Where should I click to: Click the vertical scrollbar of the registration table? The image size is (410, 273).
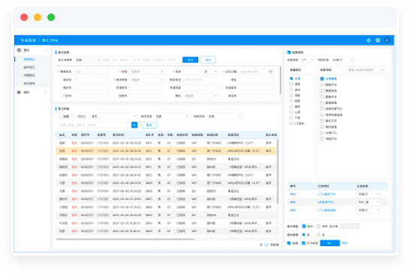(x=277, y=171)
